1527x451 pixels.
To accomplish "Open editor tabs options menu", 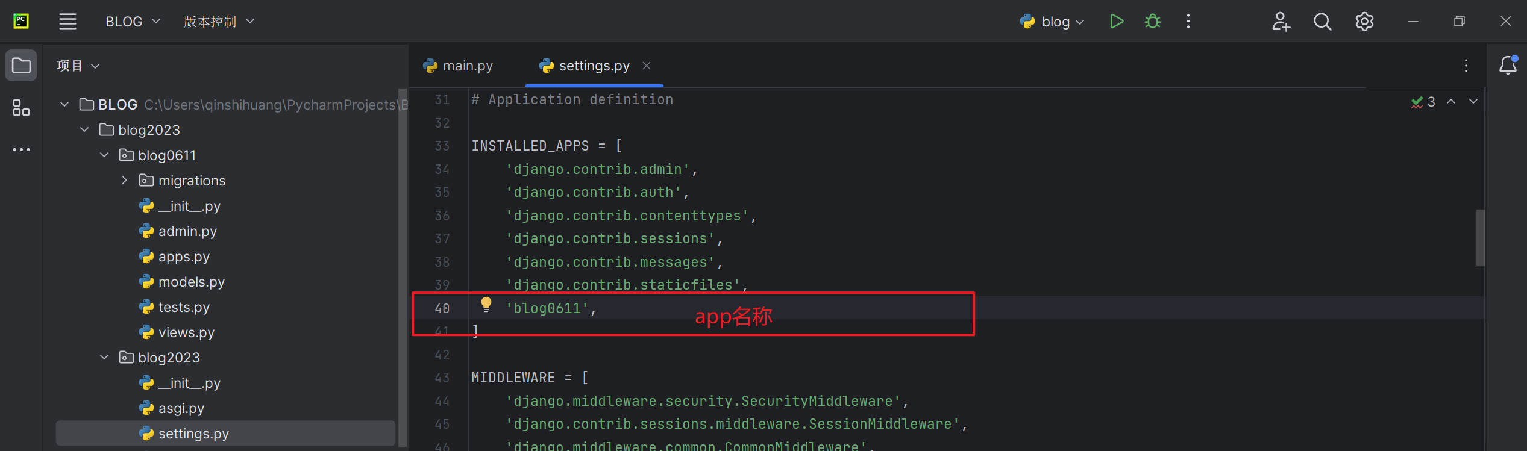I will pyautogui.click(x=1466, y=66).
